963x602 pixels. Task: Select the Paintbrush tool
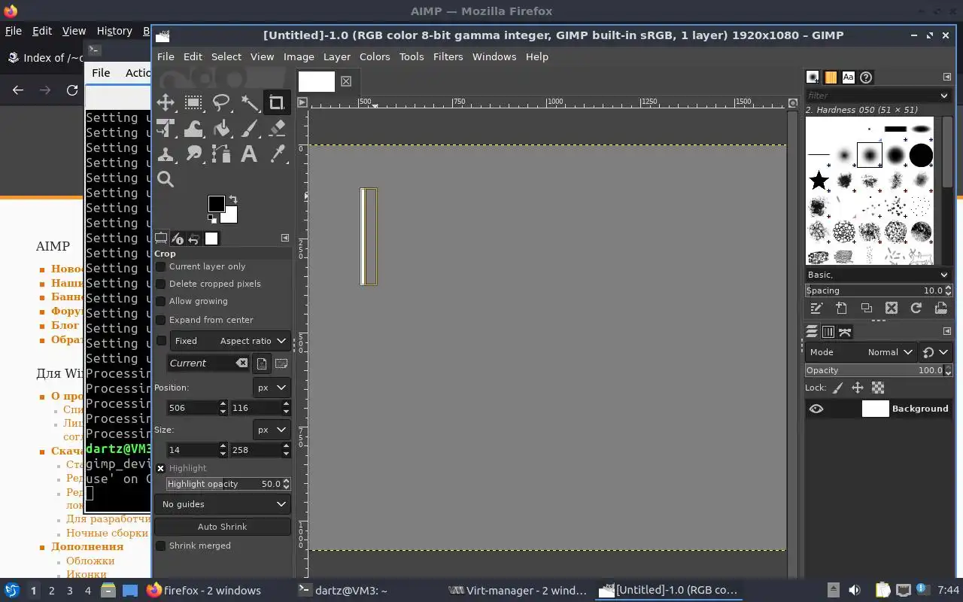point(249,129)
